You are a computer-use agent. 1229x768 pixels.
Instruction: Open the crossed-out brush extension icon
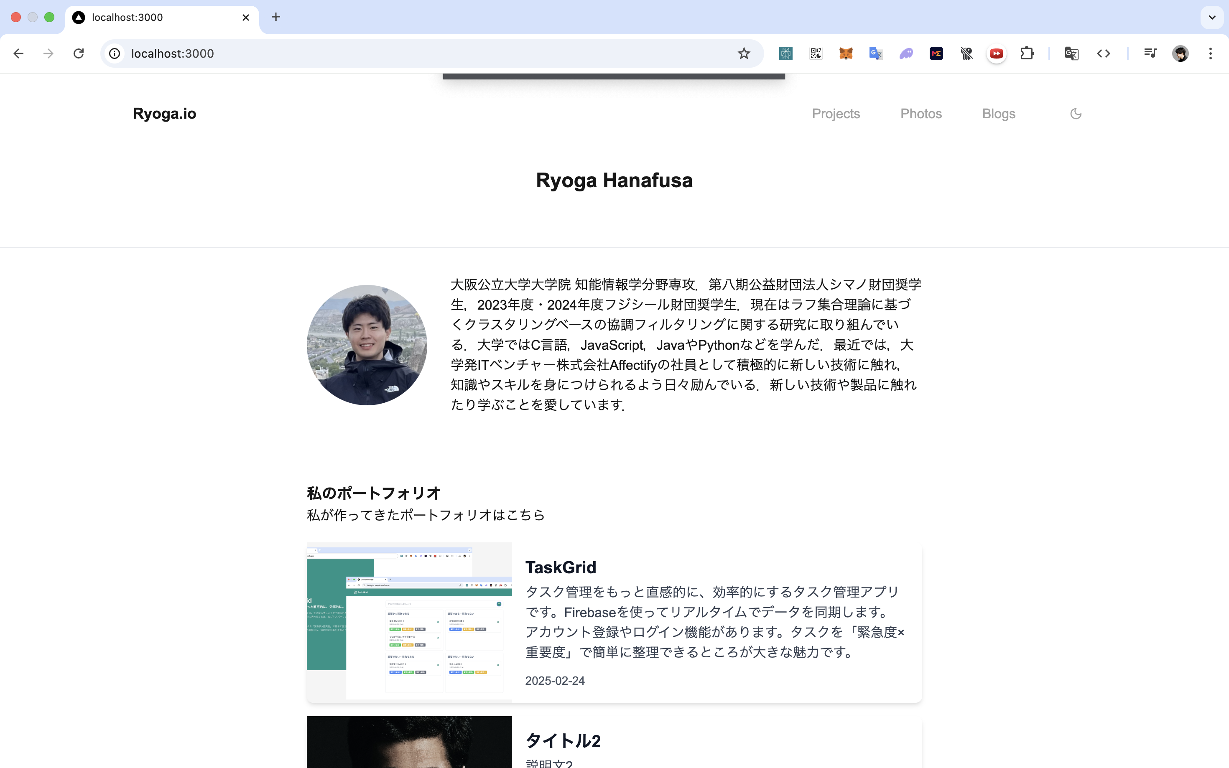click(x=966, y=53)
